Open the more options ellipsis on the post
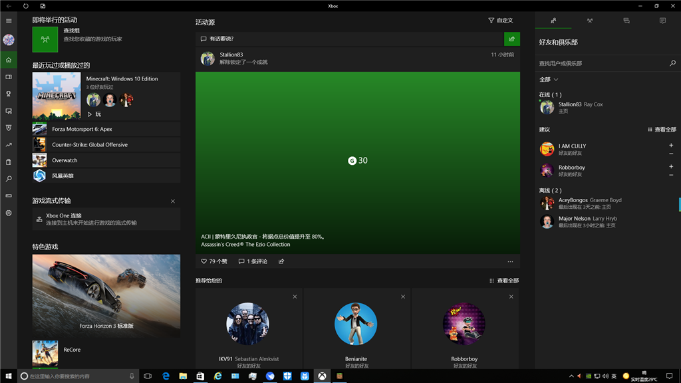Image resolution: width=681 pixels, height=383 pixels. tap(510, 261)
